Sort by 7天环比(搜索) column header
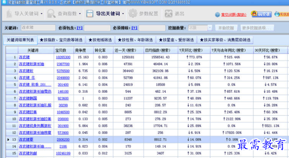289x158 pixels. pos(194,50)
